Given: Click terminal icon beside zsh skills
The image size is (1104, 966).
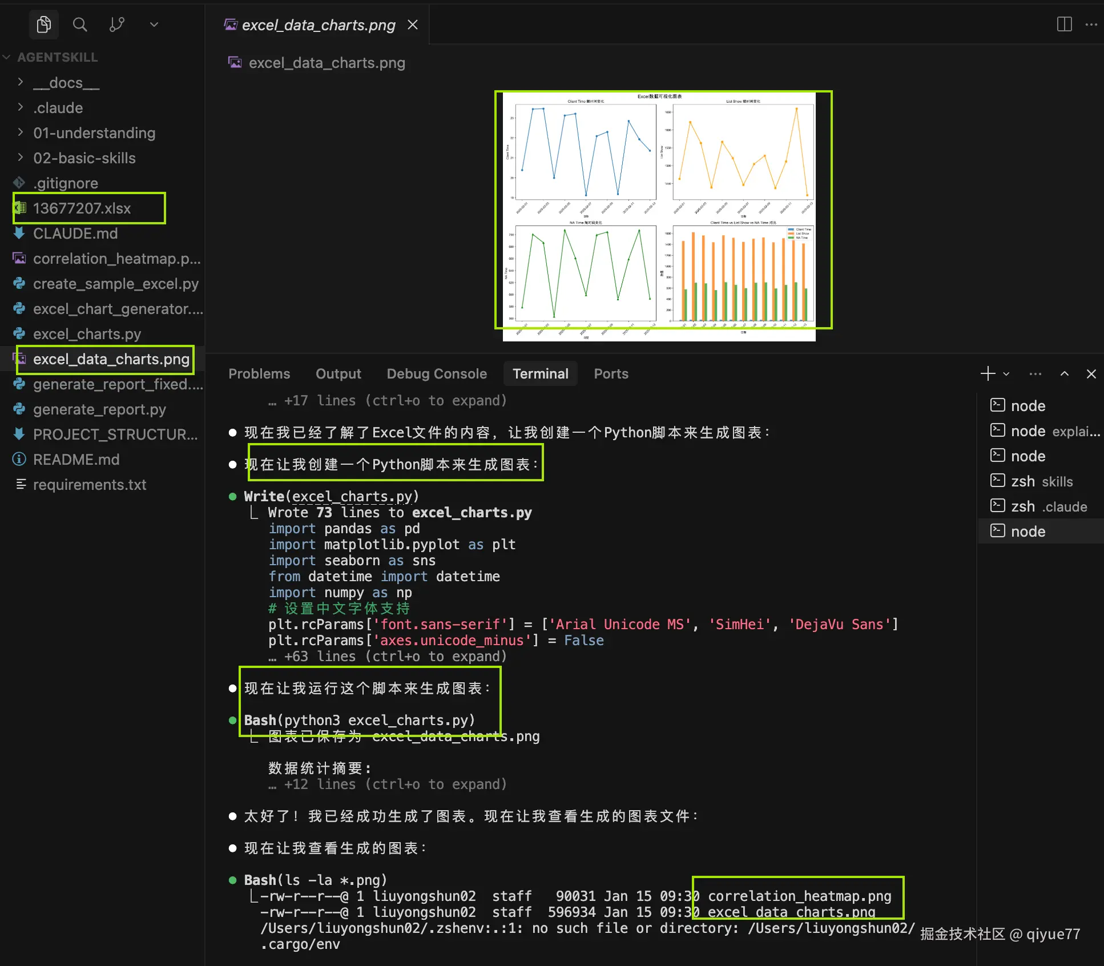Looking at the screenshot, I should 997,481.
